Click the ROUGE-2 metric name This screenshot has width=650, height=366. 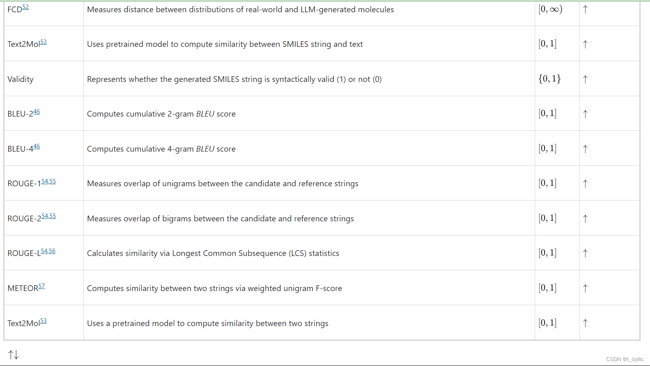click(x=25, y=218)
